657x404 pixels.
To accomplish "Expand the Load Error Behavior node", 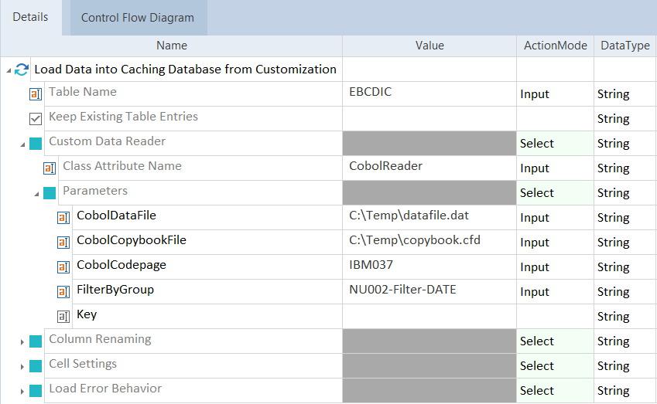I will 22,391.
